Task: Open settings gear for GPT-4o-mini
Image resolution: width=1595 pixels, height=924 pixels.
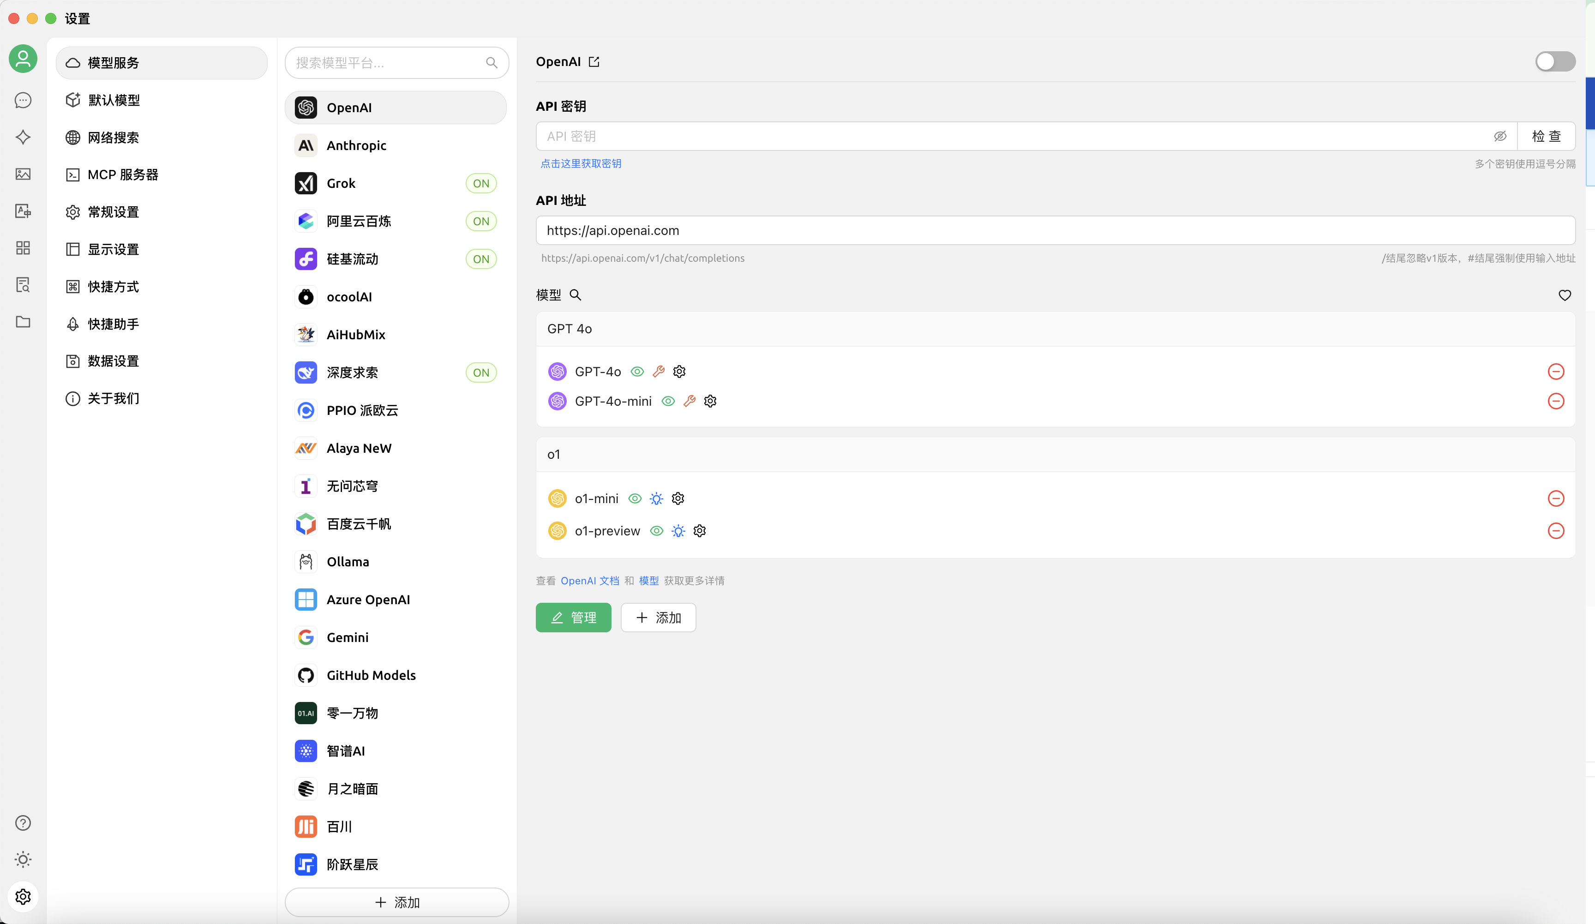Action: (x=710, y=401)
